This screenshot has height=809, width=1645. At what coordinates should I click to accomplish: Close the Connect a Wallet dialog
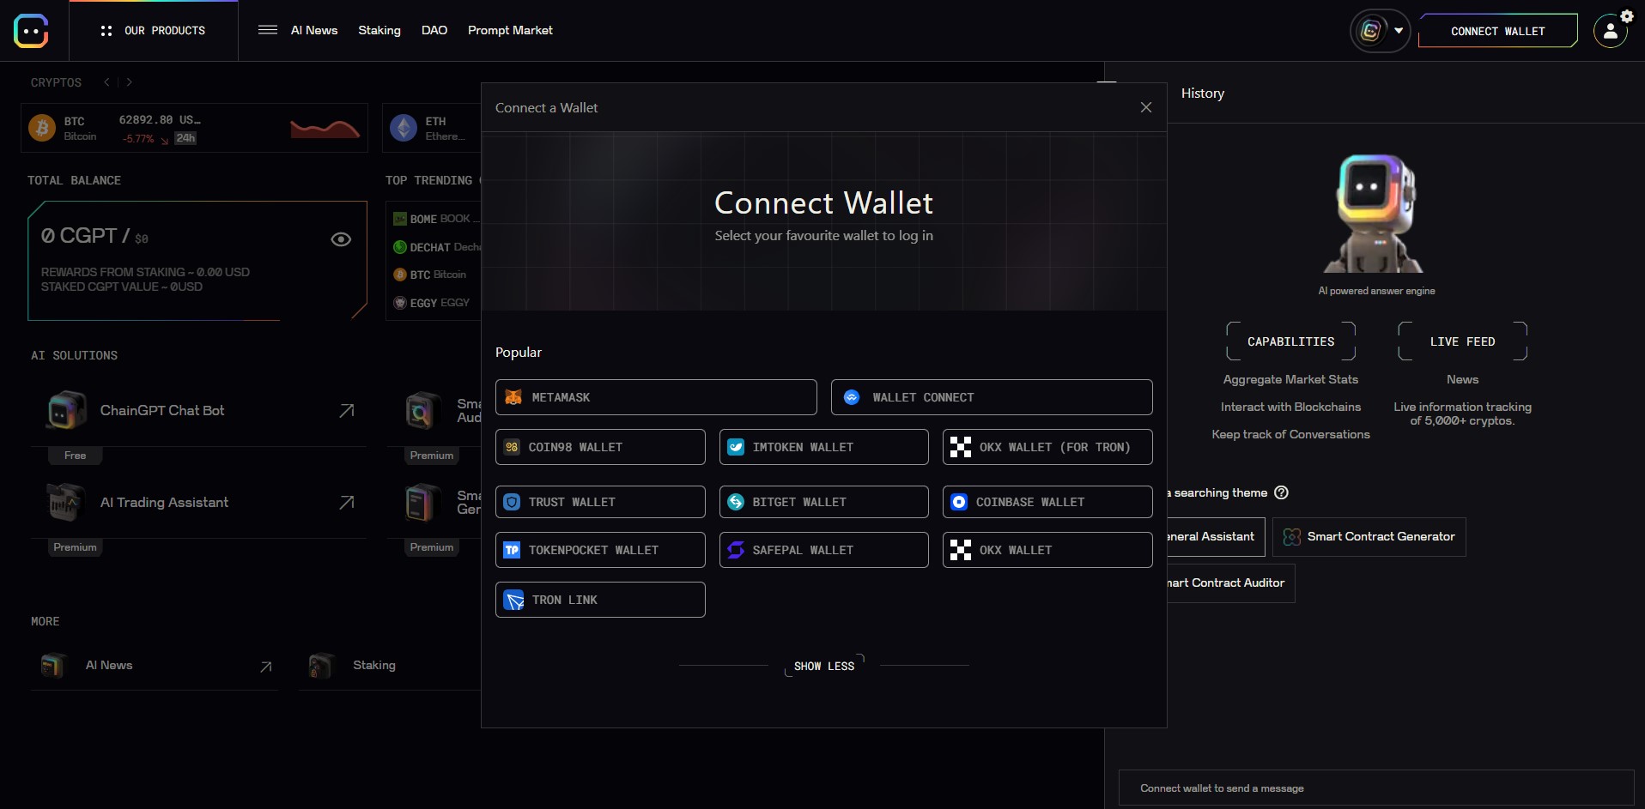[1146, 107]
